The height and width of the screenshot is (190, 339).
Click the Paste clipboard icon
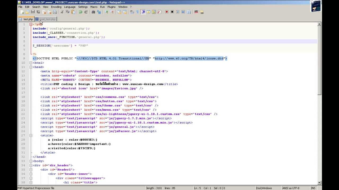pos(73,12)
